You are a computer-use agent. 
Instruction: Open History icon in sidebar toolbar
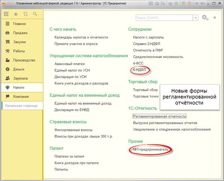click(26, 14)
